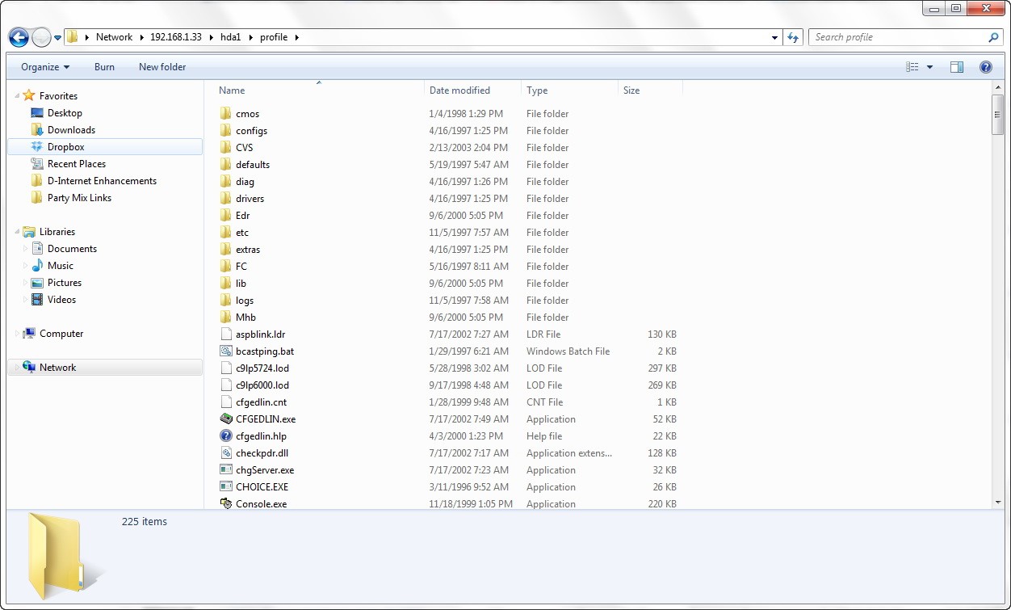Open the address bar history dropdown

[775, 37]
